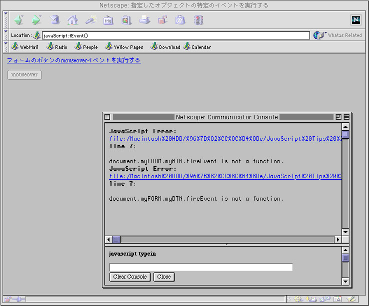
Task: Click the Clear Console button
Action: click(130, 277)
